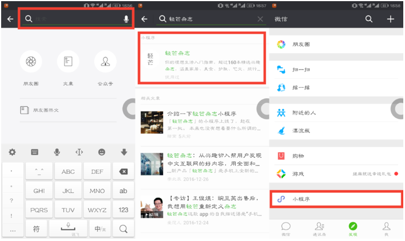Open 扫一扫 scanner entry
This screenshot has width=405, height=241.
coord(336,69)
